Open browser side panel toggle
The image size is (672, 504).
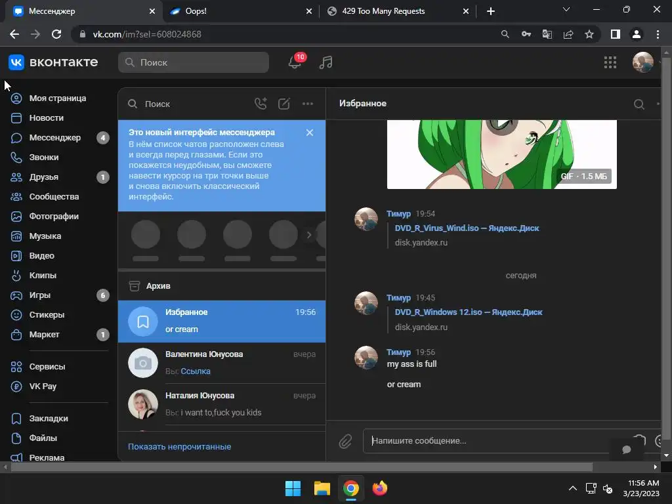pos(616,34)
